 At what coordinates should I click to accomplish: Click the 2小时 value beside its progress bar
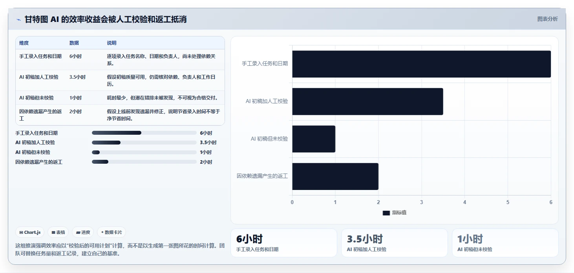coord(206,162)
